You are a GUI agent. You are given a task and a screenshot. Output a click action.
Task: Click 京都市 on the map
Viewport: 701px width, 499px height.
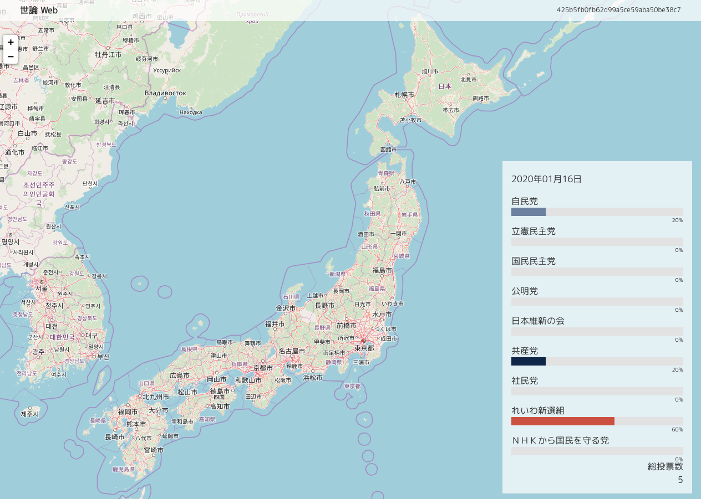coord(263,368)
